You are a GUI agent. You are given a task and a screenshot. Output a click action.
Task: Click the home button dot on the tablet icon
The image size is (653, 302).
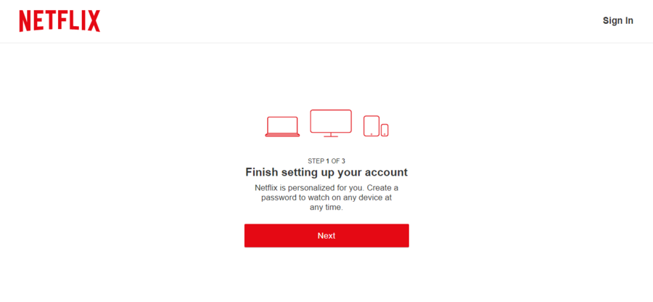(x=371, y=134)
